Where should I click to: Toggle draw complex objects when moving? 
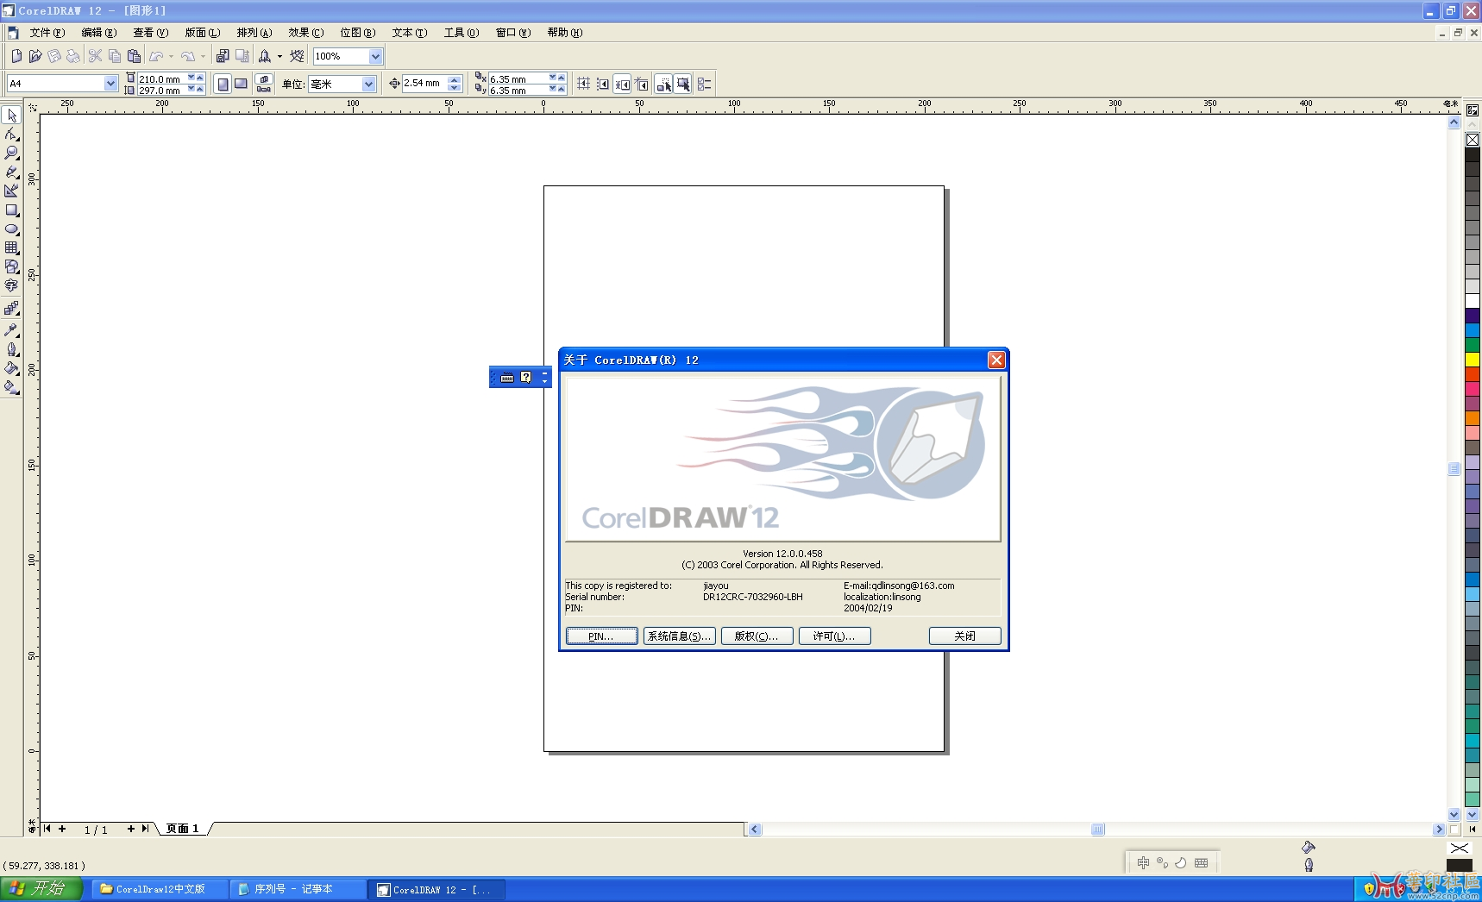(663, 84)
